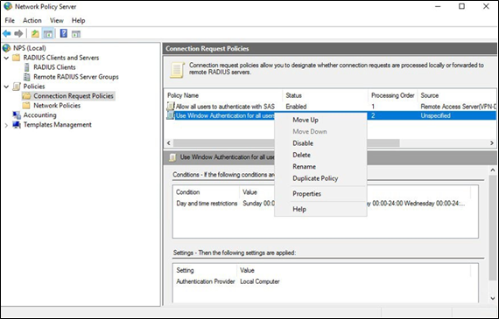The width and height of the screenshot is (499, 319).
Task: Select the NPS (Local) globe icon
Action: point(6,48)
